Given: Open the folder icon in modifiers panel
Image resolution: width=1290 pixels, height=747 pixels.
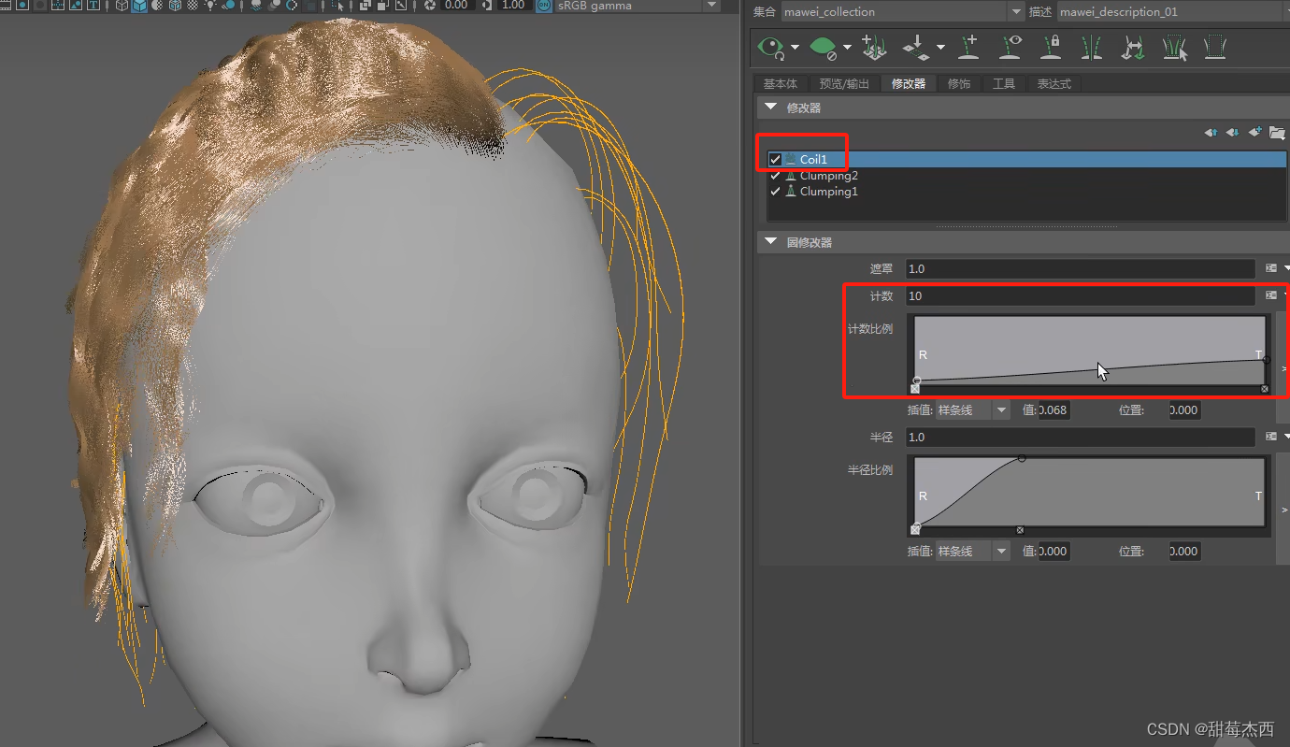Looking at the screenshot, I should [1278, 132].
